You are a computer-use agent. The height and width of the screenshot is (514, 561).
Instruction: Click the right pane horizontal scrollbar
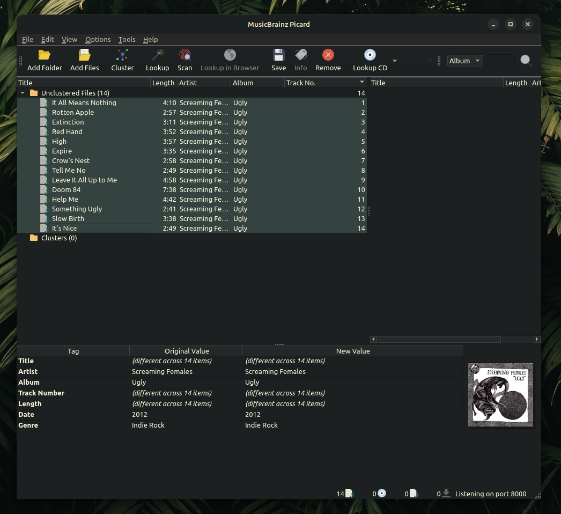tap(439, 339)
